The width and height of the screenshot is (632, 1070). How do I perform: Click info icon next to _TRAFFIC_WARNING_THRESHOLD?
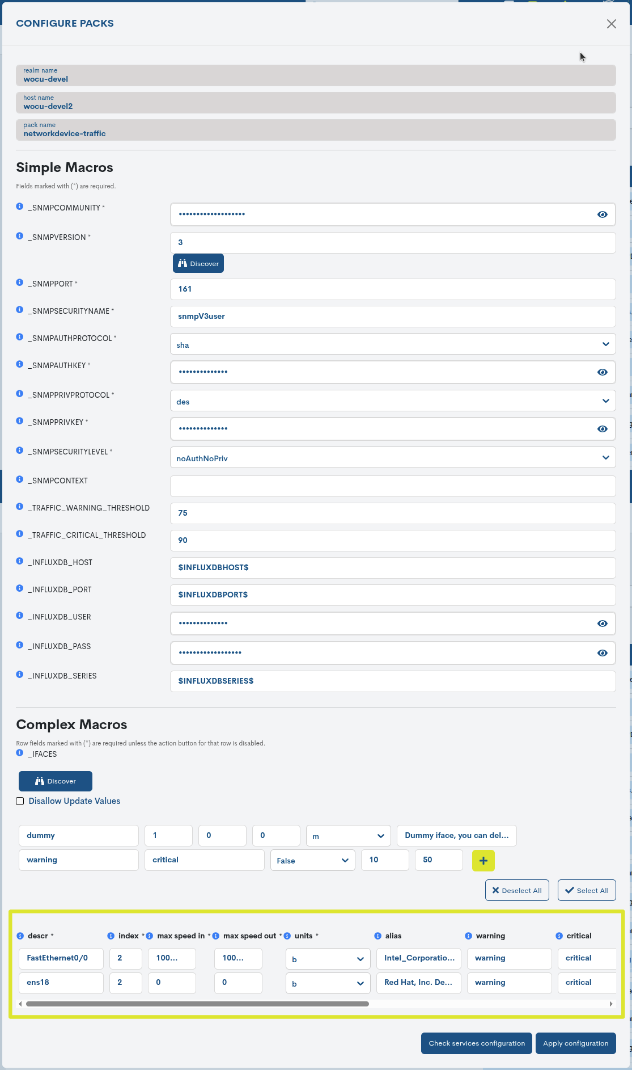[20, 507]
